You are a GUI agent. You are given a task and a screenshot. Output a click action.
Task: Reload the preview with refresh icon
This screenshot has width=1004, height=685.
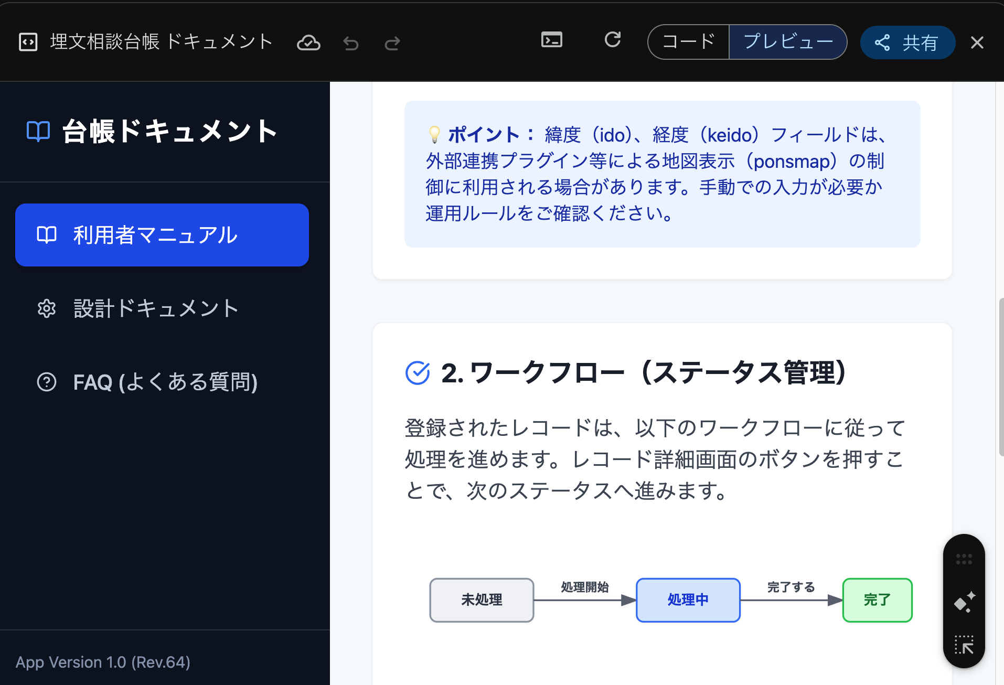[x=613, y=40]
